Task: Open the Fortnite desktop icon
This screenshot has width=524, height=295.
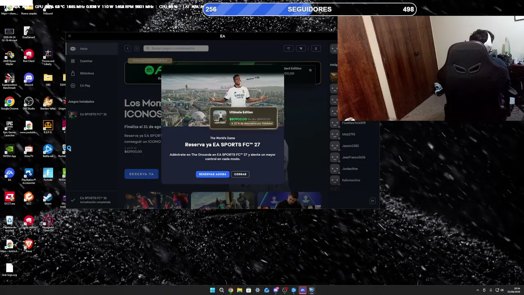Action: [x=48, y=175]
